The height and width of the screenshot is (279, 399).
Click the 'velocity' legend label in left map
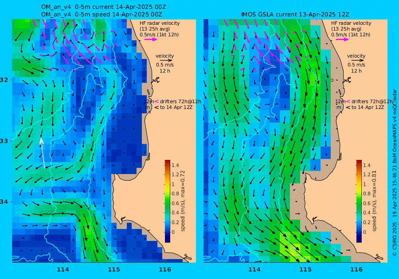tap(164, 56)
